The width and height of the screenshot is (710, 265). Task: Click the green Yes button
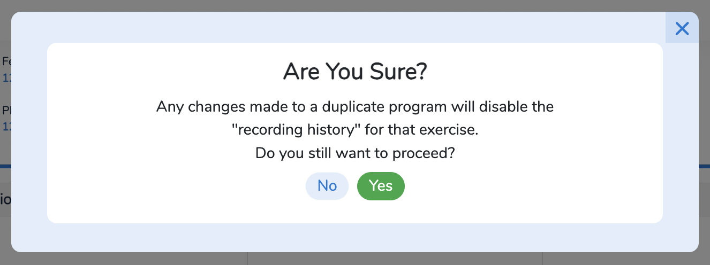(381, 186)
